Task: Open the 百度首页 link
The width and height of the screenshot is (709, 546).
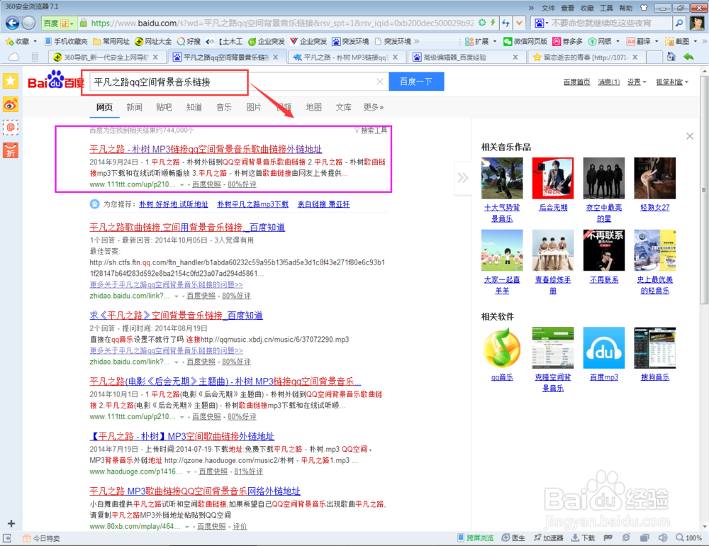Action: click(x=576, y=82)
